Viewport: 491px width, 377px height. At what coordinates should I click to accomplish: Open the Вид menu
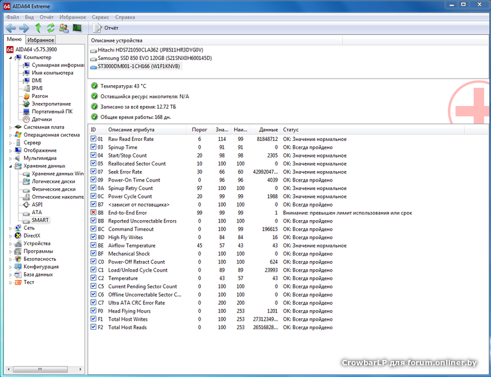[29, 17]
